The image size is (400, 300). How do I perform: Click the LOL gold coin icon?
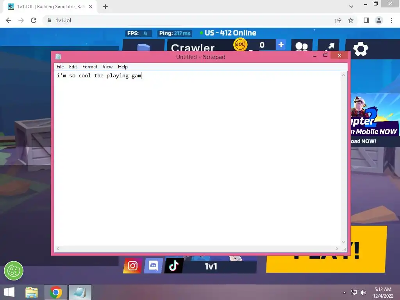tap(240, 44)
